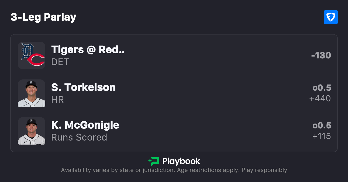
Task: Click the 'Runs Scored' prop label
Action: (79, 137)
